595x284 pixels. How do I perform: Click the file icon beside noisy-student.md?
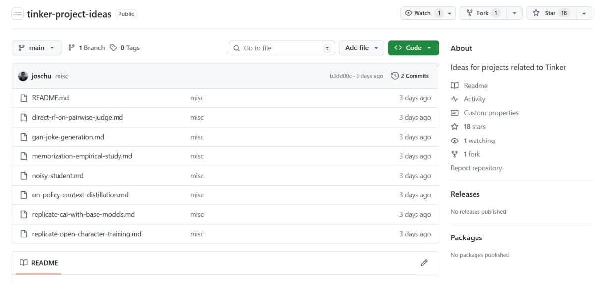click(x=23, y=176)
